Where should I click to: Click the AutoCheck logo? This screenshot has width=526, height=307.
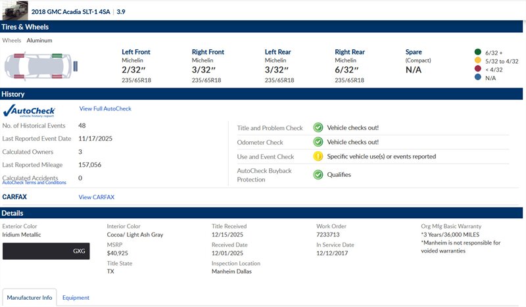click(29, 110)
